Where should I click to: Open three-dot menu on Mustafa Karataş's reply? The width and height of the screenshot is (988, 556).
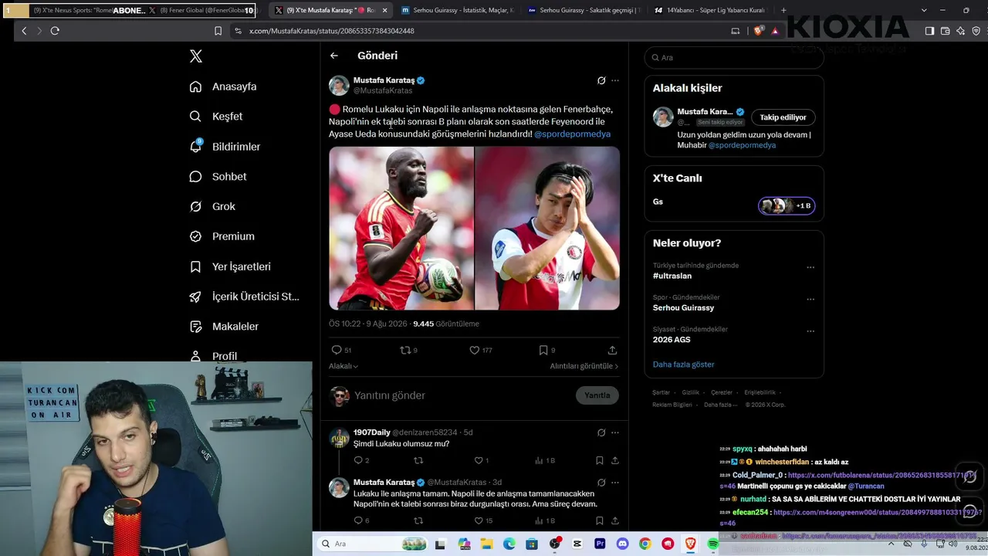pyautogui.click(x=615, y=483)
